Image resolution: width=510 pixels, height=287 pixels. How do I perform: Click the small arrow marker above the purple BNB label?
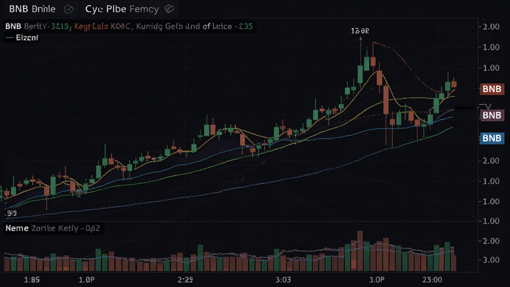488,106
